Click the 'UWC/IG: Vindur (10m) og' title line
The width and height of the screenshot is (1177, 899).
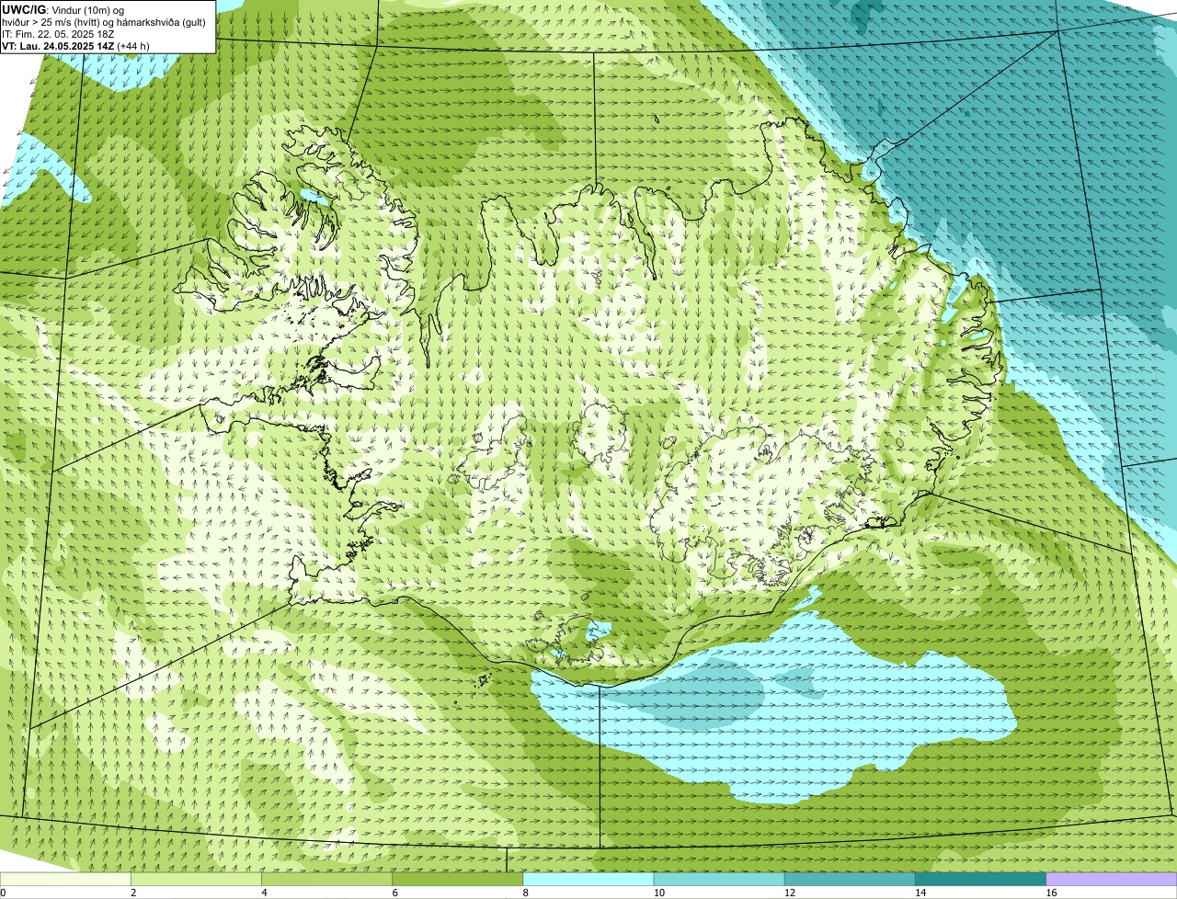pos(63,10)
